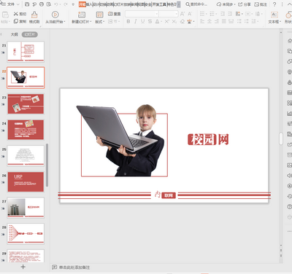Image resolution: width=292 pixels, height=274 pixels.
Task: Click the Copy (复制) icon
Action: coord(16,21)
